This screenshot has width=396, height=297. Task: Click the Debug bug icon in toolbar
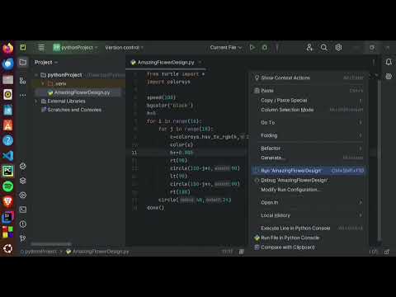[265, 48]
